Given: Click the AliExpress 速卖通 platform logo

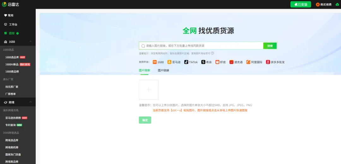Looking at the screenshot, I should (231, 62).
